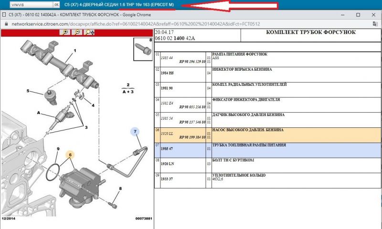This screenshot has width=382, height=229.
Task: Click the padlock site security icon
Action: coord(5,23)
